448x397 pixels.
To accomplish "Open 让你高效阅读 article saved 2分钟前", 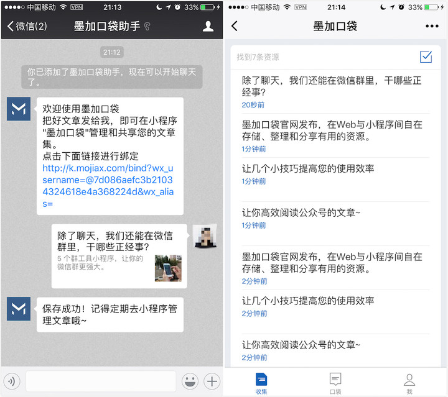I will [x=335, y=350].
